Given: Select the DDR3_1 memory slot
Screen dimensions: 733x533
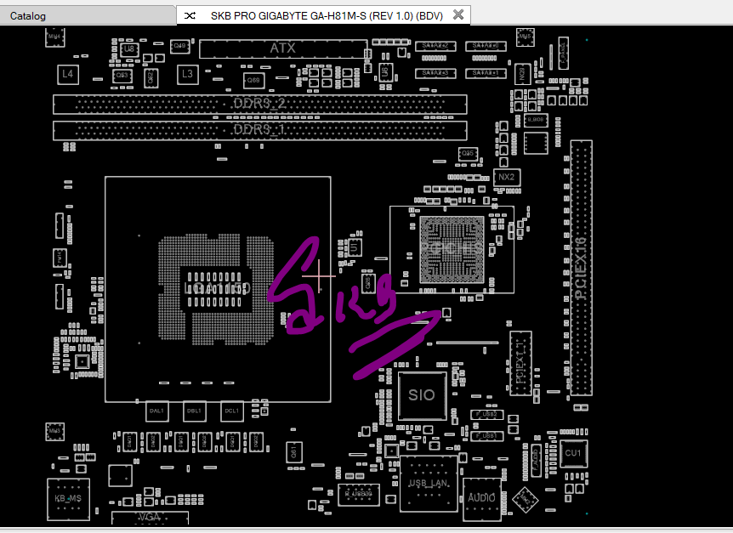Looking at the screenshot, I should coord(260,130).
